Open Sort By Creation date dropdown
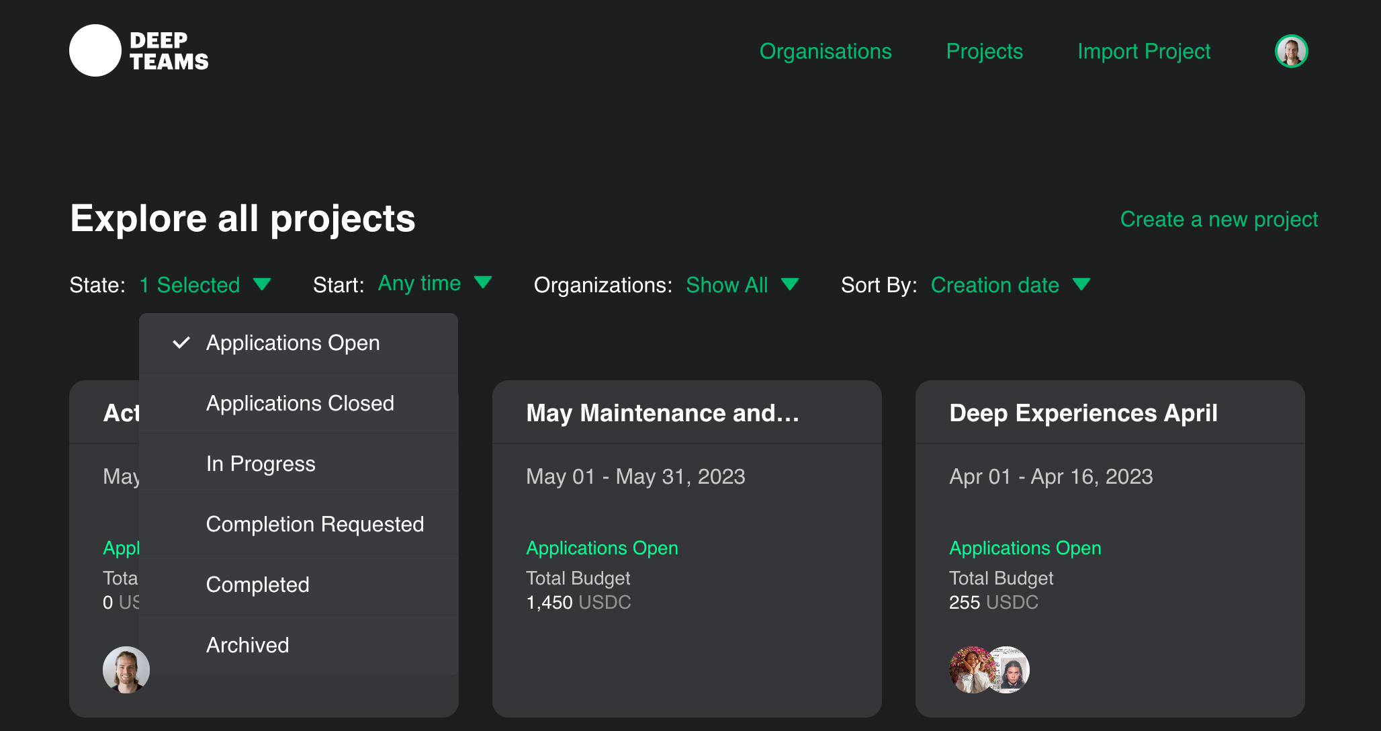 click(x=1010, y=285)
